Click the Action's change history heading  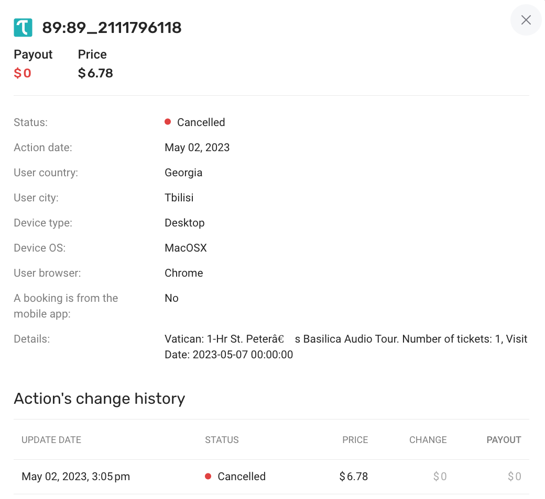coord(100,399)
